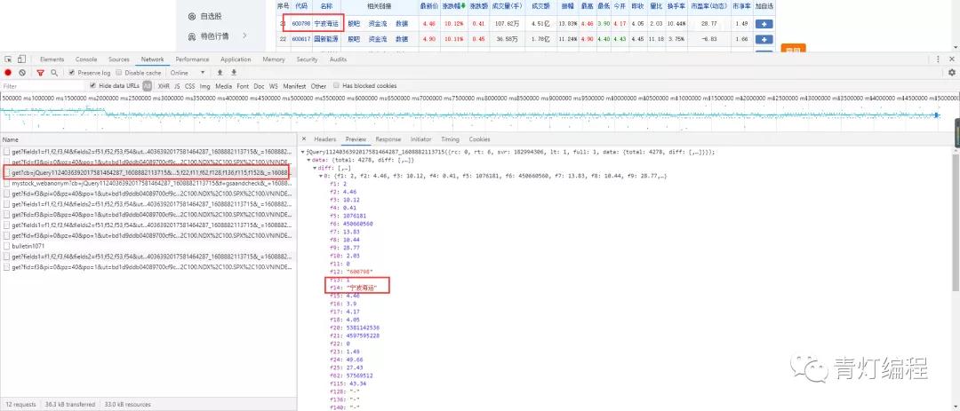This screenshot has width=960, height=411.
Task: Export HAR file with download arrow
Action: coord(233,72)
